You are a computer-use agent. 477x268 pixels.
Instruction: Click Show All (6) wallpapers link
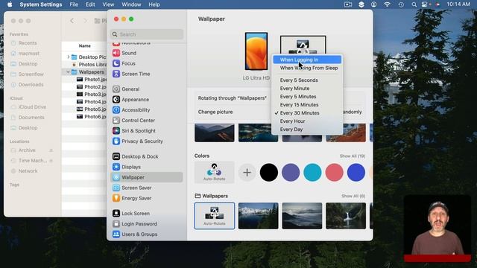point(353,196)
